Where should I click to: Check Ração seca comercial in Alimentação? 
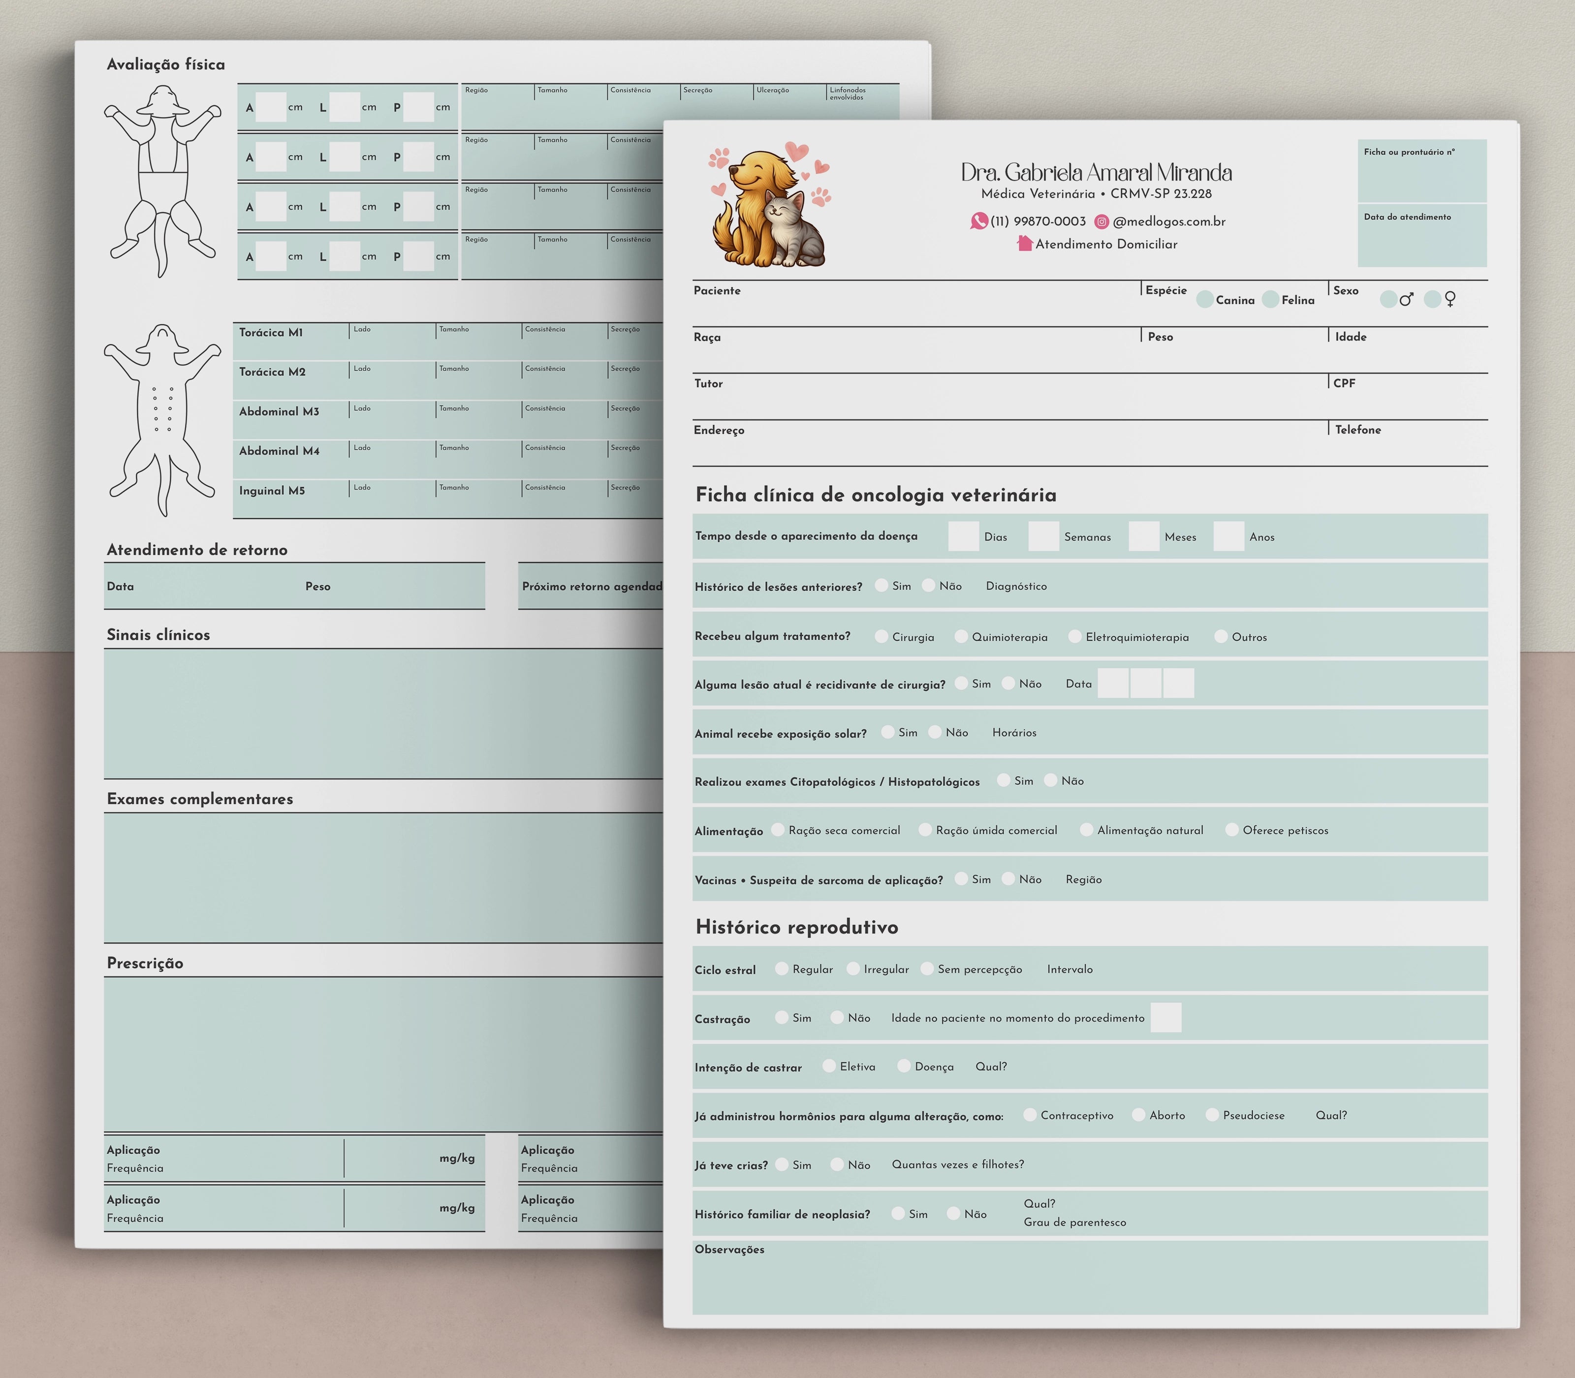point(778,829)
